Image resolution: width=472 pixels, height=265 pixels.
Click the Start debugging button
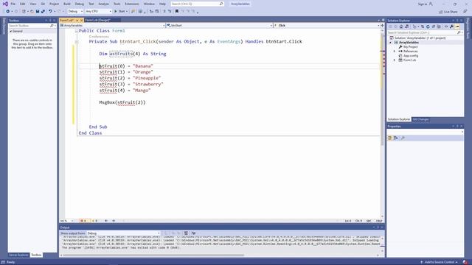pyautogui.click(x=119, y=11)
